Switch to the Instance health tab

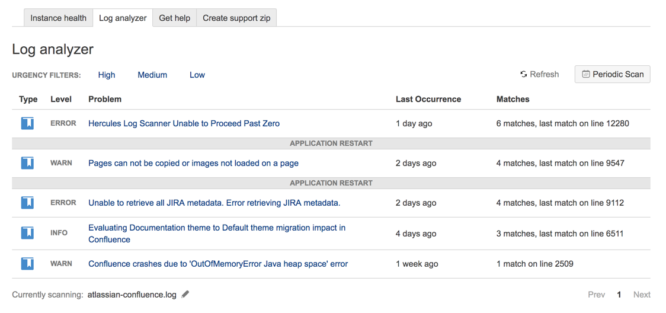pyautogui.click(x=58, y=18)
